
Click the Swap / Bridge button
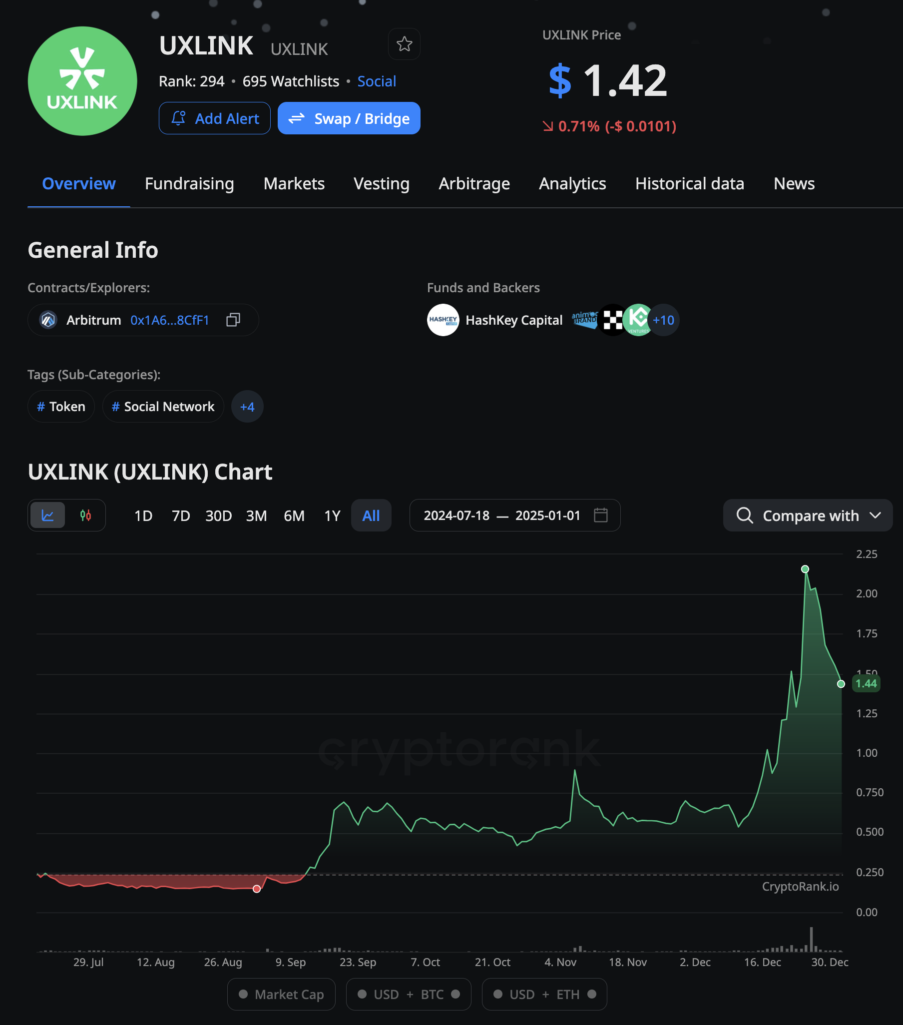(349, 118)
